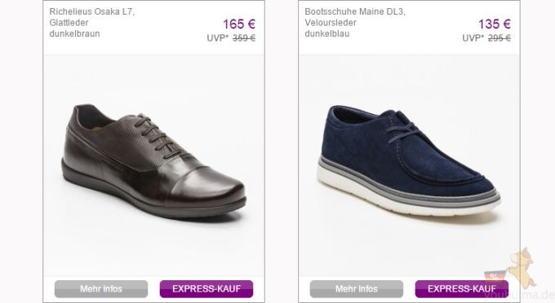
Task: Click EXPRESS-KAUF for the dark blue shoe
Action: pyautogui.click(x=462, y=289)
